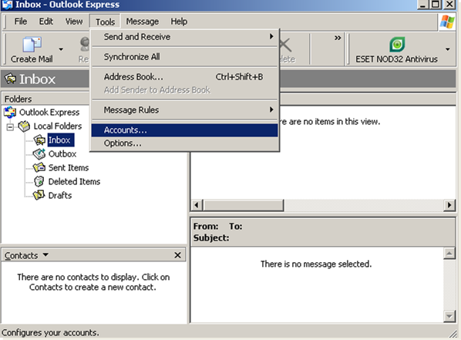The width and height of the screenshot is (461, 340).
Task: Open the ESET NOD32 Antivirus dropdown arrow
Action: [x=447, y=49]
